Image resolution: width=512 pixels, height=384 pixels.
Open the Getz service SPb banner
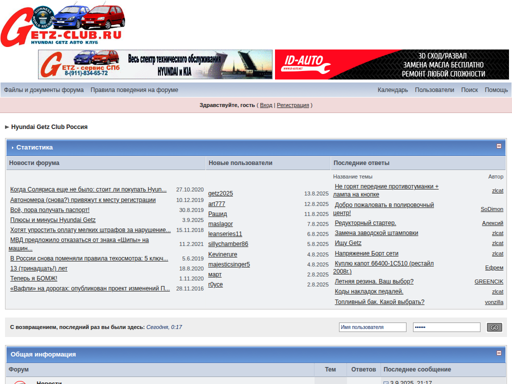point(155,64)
